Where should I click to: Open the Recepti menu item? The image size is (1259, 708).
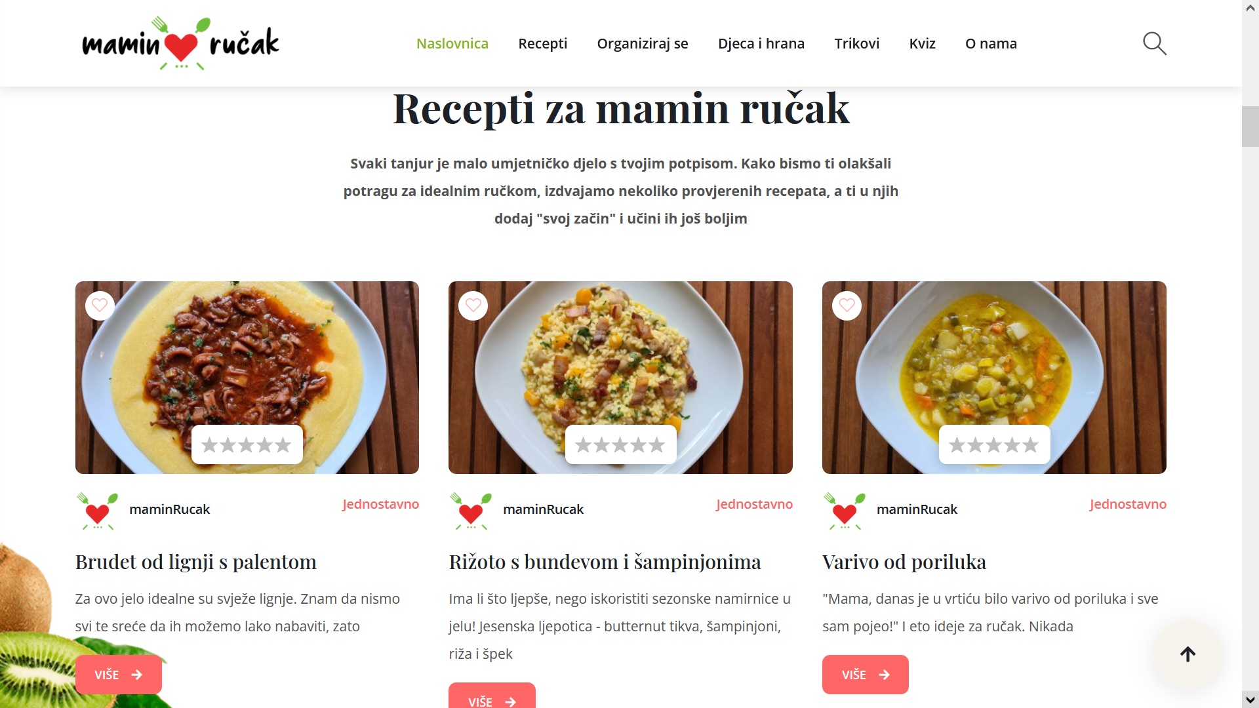[542, 43]
